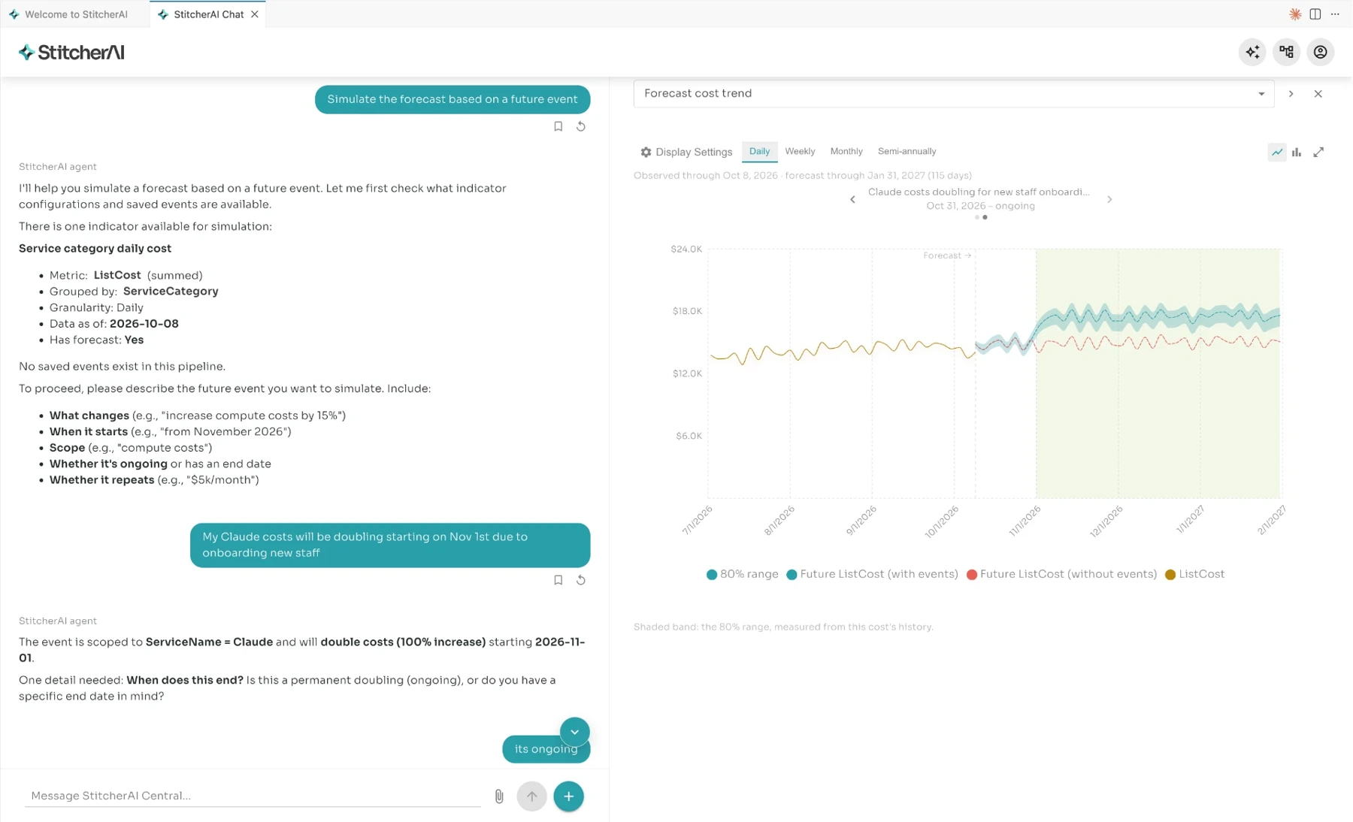The image size is (1353, 822).
Task: Toggle Future ListCost (with events) series
Action: click(x=872, y=575)
